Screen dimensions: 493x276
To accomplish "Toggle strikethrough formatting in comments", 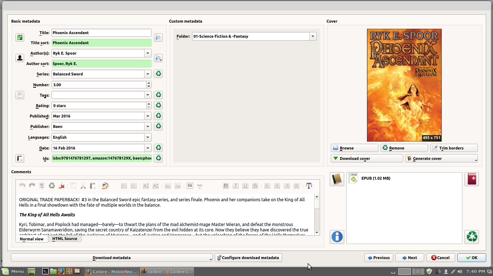I will pyautogui.click(x=255, y=186).
